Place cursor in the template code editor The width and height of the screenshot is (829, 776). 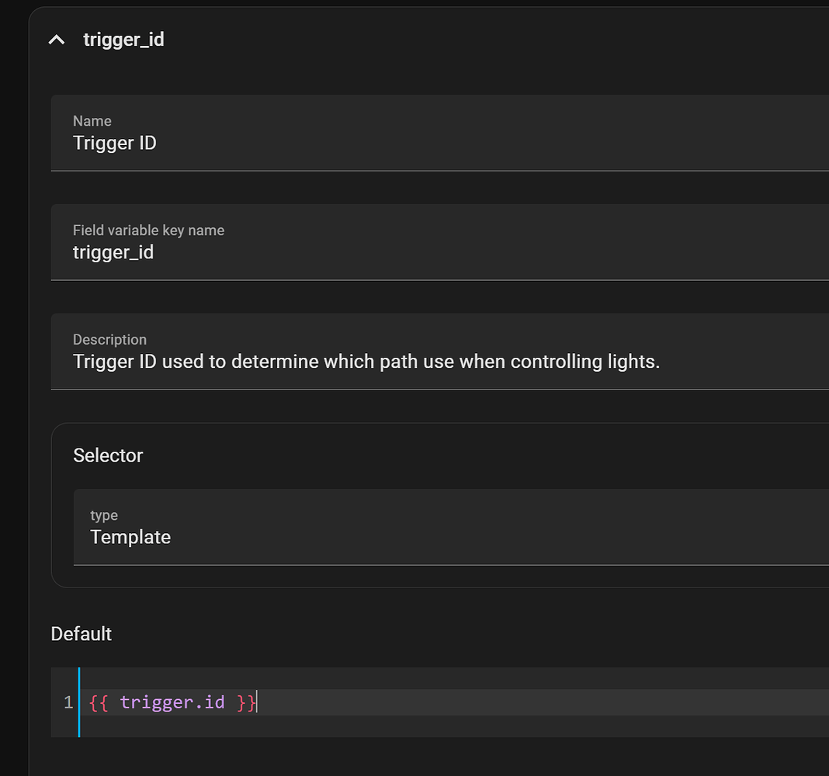point(310,702)
